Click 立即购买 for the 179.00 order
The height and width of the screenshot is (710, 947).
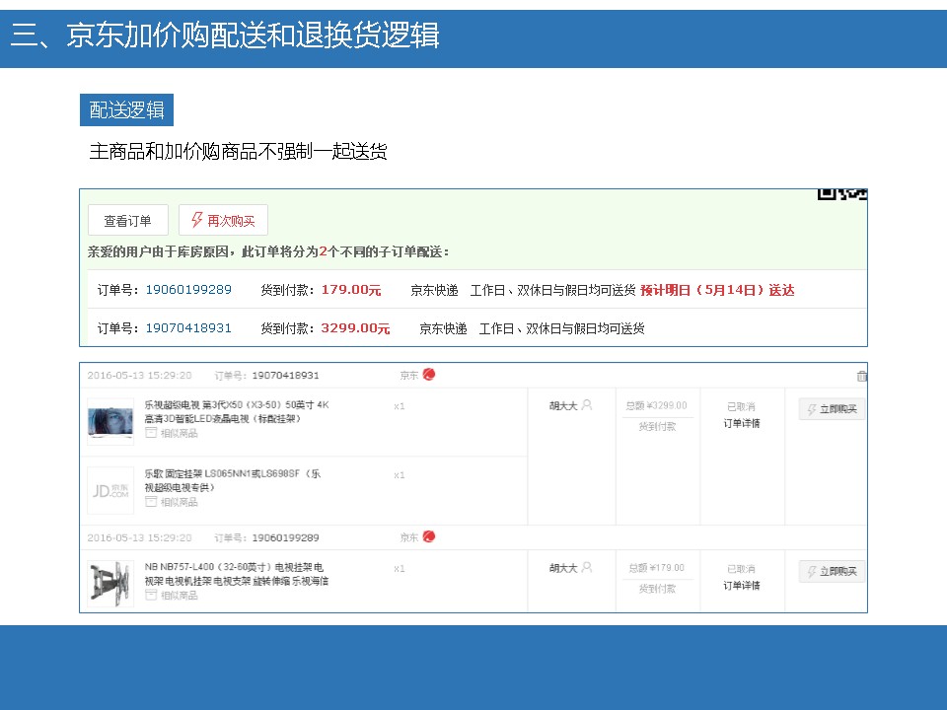point(832,571)
